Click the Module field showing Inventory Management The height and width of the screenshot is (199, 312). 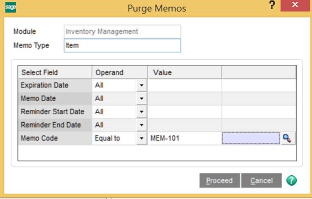123,31
